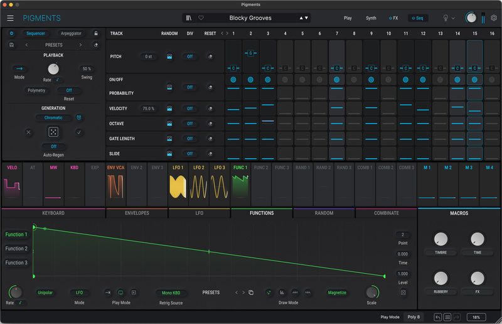Toggle the sequencer power icon
Screen dimensions: 502x324
point(11,33)
